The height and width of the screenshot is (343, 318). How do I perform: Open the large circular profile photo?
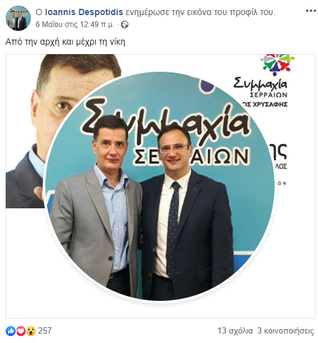pos(160,188)
